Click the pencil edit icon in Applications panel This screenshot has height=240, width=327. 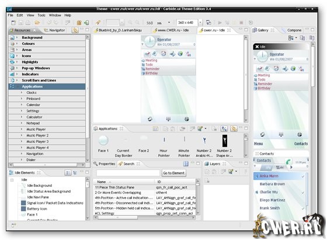[x=200, y=129]
